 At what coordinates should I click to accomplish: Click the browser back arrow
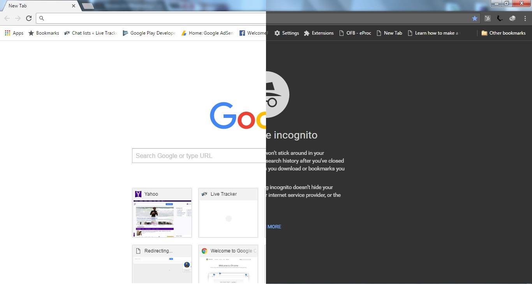(7, 18)
